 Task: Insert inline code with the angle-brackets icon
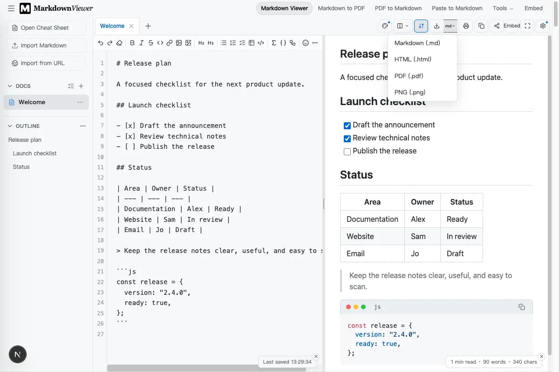click(x=160, y=43)
